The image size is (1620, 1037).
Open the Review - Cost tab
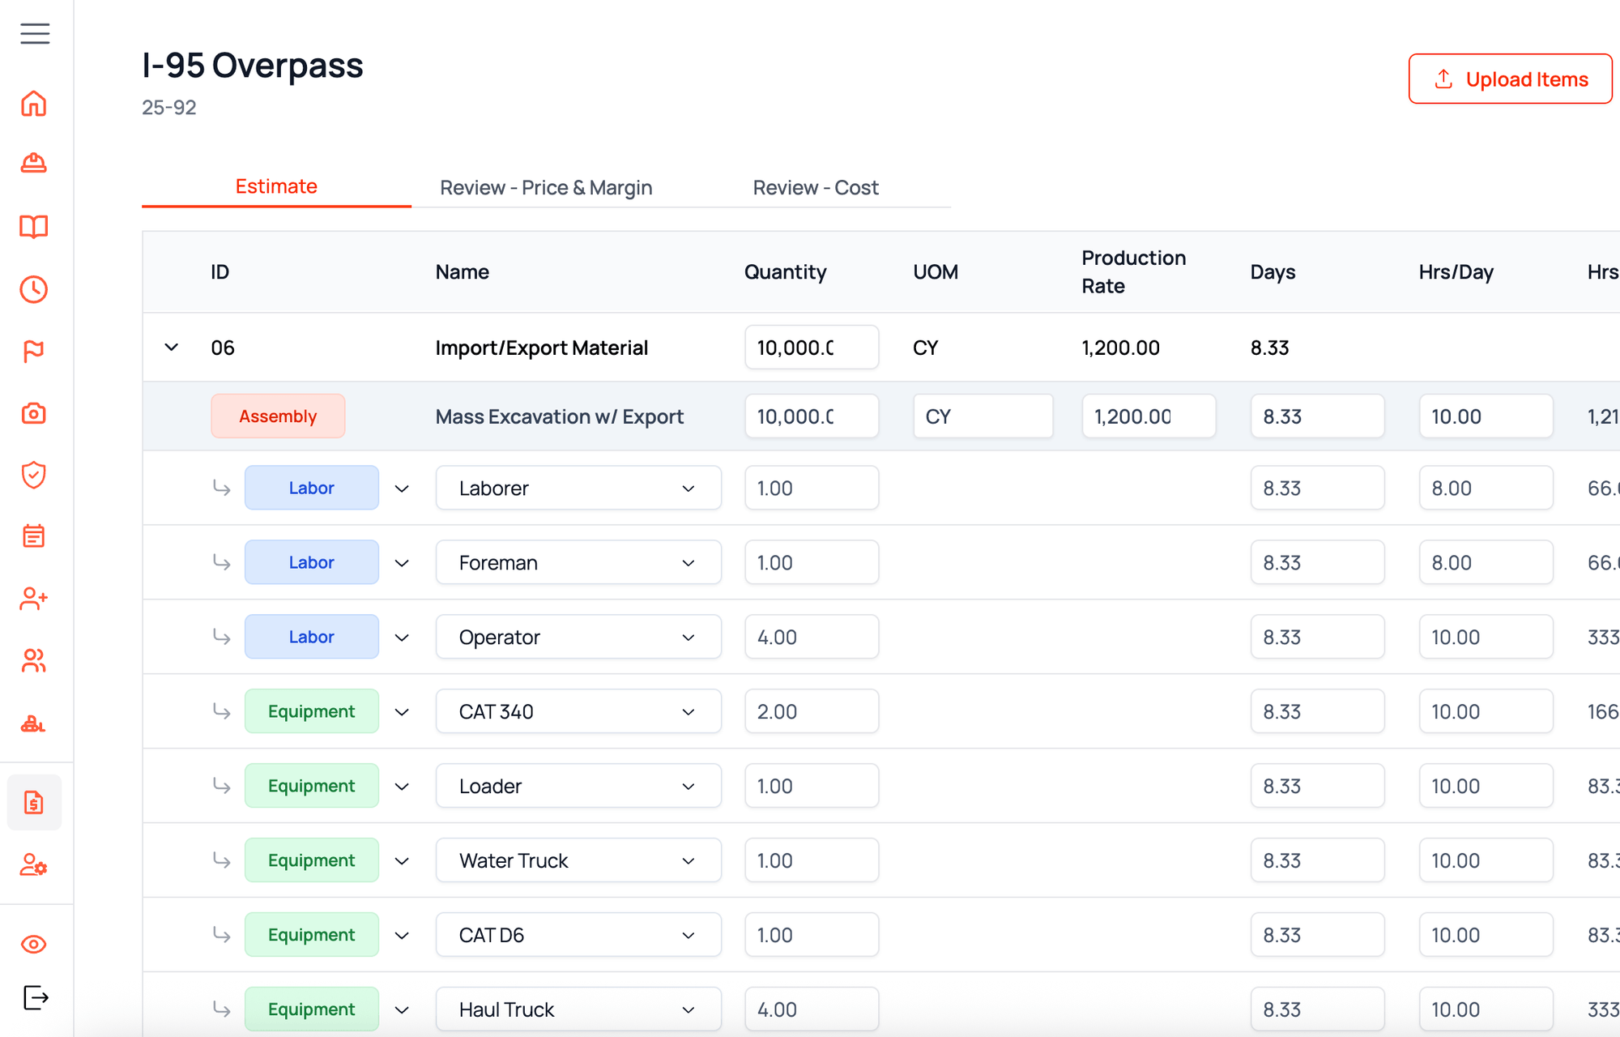tap(815, 187)
